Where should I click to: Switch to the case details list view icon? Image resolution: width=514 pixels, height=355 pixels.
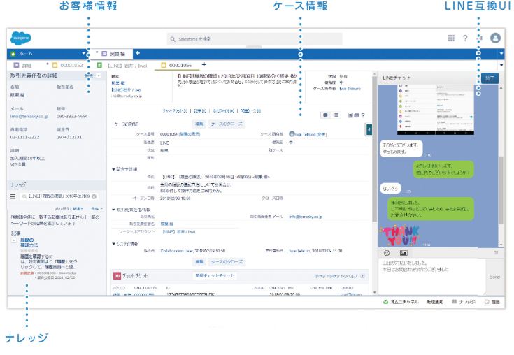[x=336, y=115]
